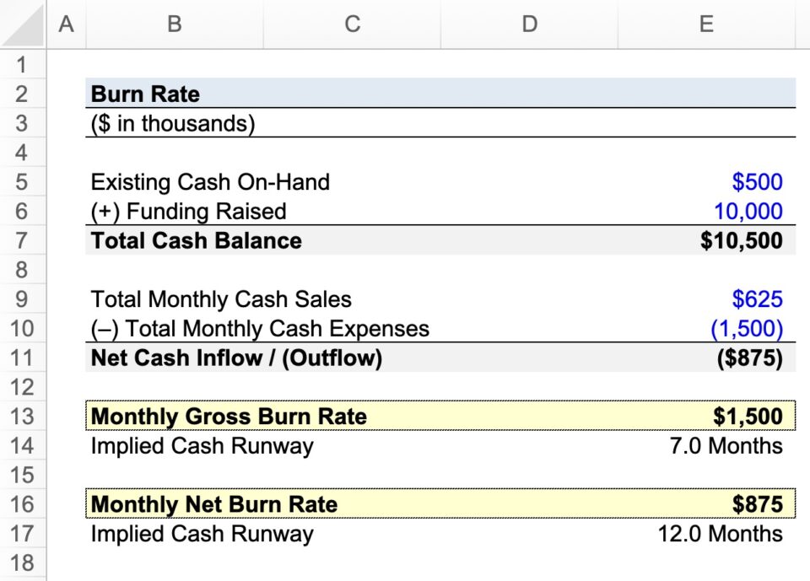Select the entire column C header
Viewport: 810px width, 581px height.
352,24
